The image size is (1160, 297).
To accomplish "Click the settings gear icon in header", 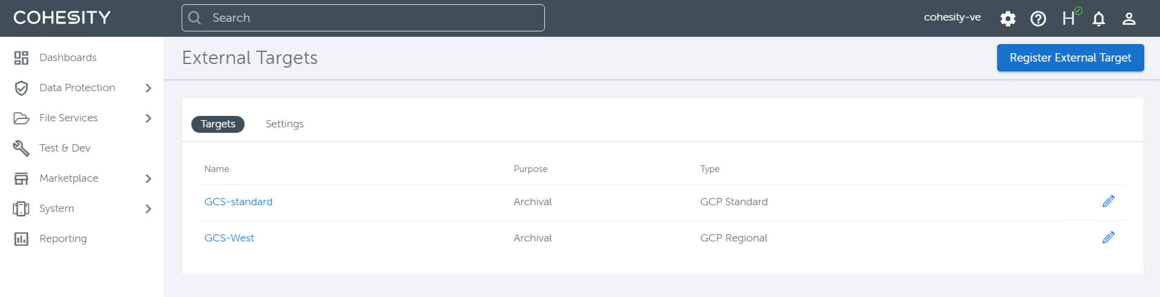I will click(1007, 19).
